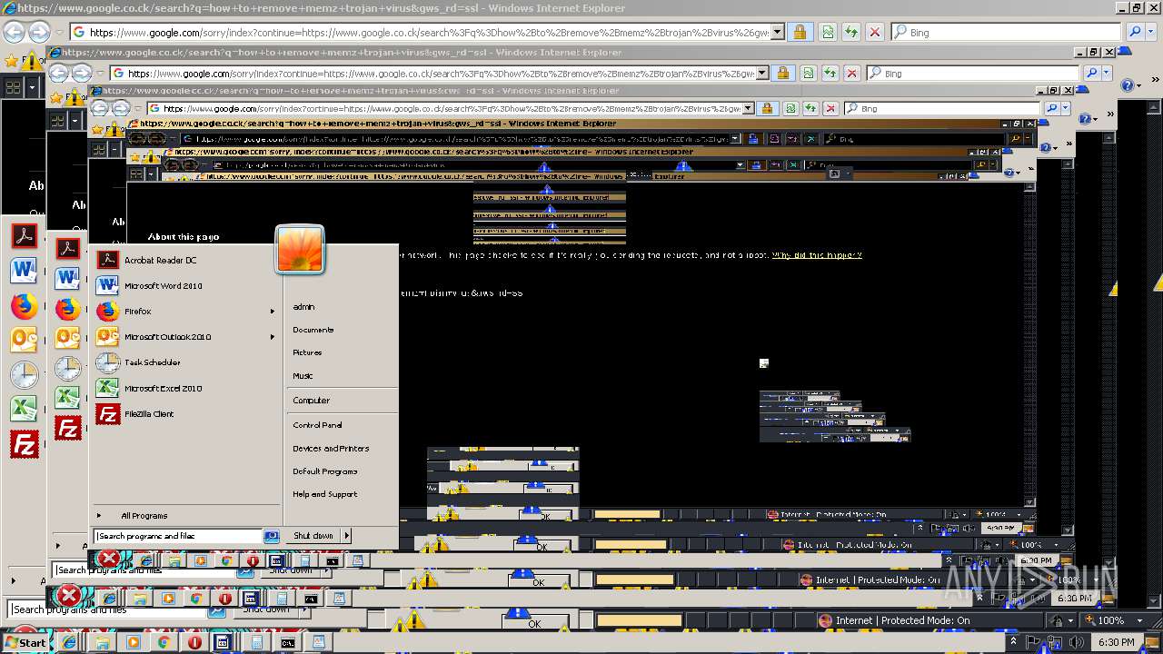The width and height of the screenshot is (1163, 654).
Task: Go back in the outermost Internet Explorer window
Action: (x=14, y=32)
